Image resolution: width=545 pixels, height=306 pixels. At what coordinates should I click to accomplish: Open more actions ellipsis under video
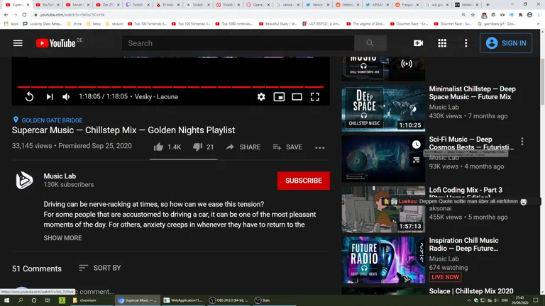click(320, 148)
